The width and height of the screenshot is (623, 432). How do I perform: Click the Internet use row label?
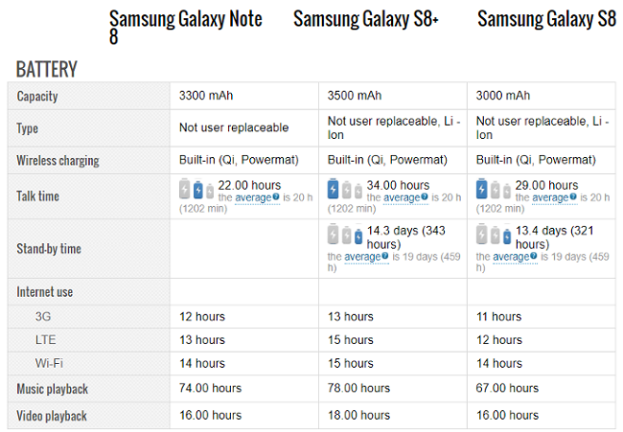pos(45,291)
